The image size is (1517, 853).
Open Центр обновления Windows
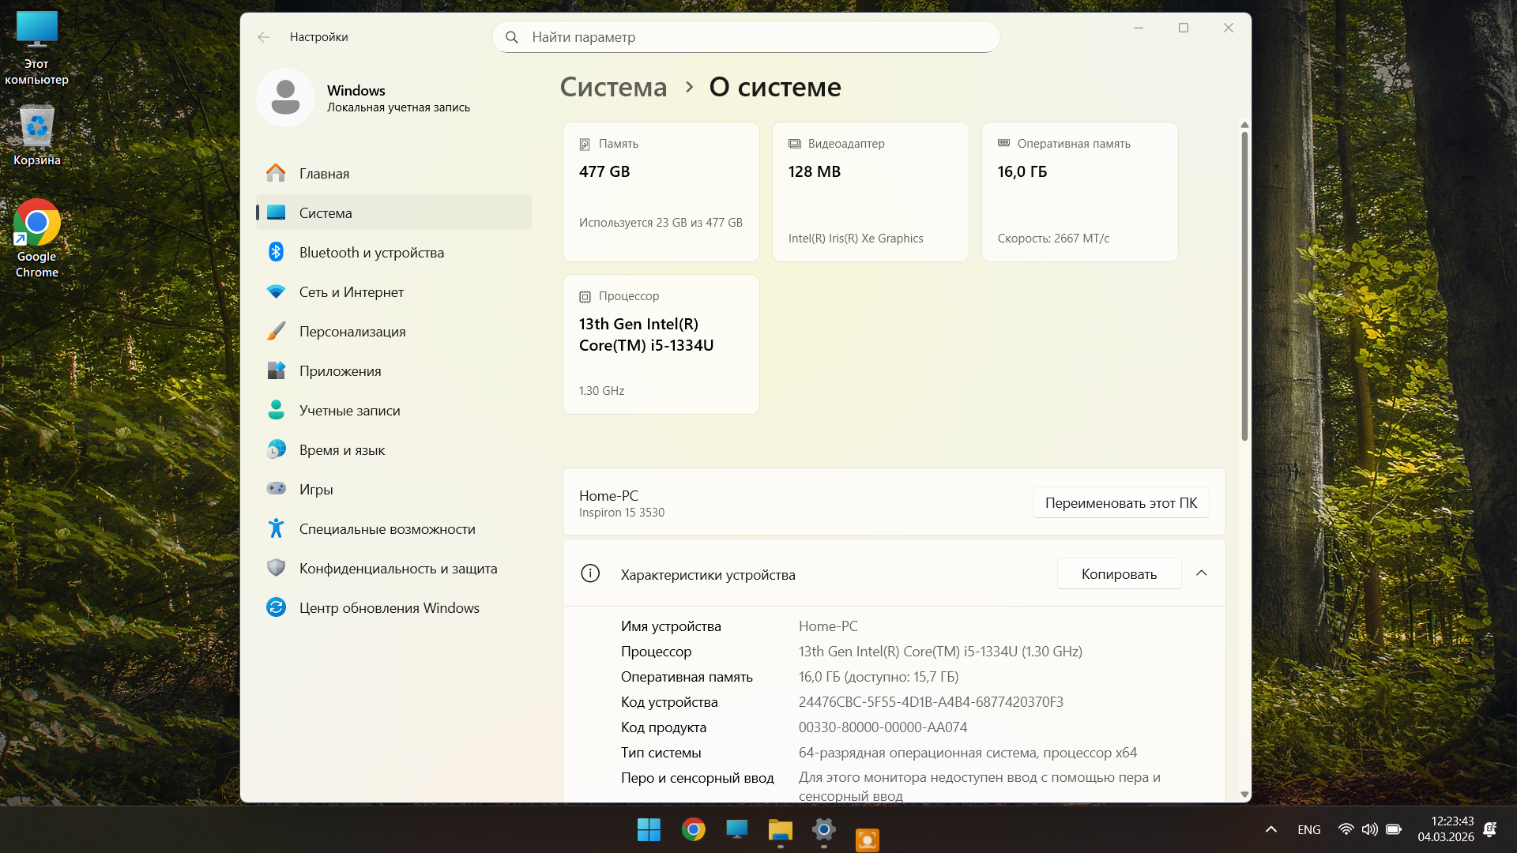pyautogui.click(x=389, y=608)
